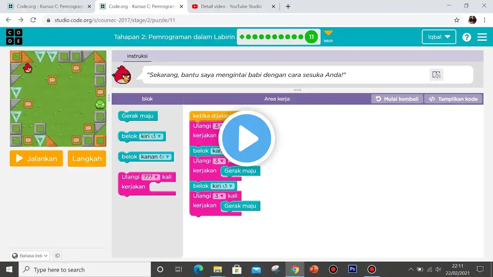Open the hamburger menu in Code.org header
The width and height of the screenshot is (493, 277).
[482, 37]
